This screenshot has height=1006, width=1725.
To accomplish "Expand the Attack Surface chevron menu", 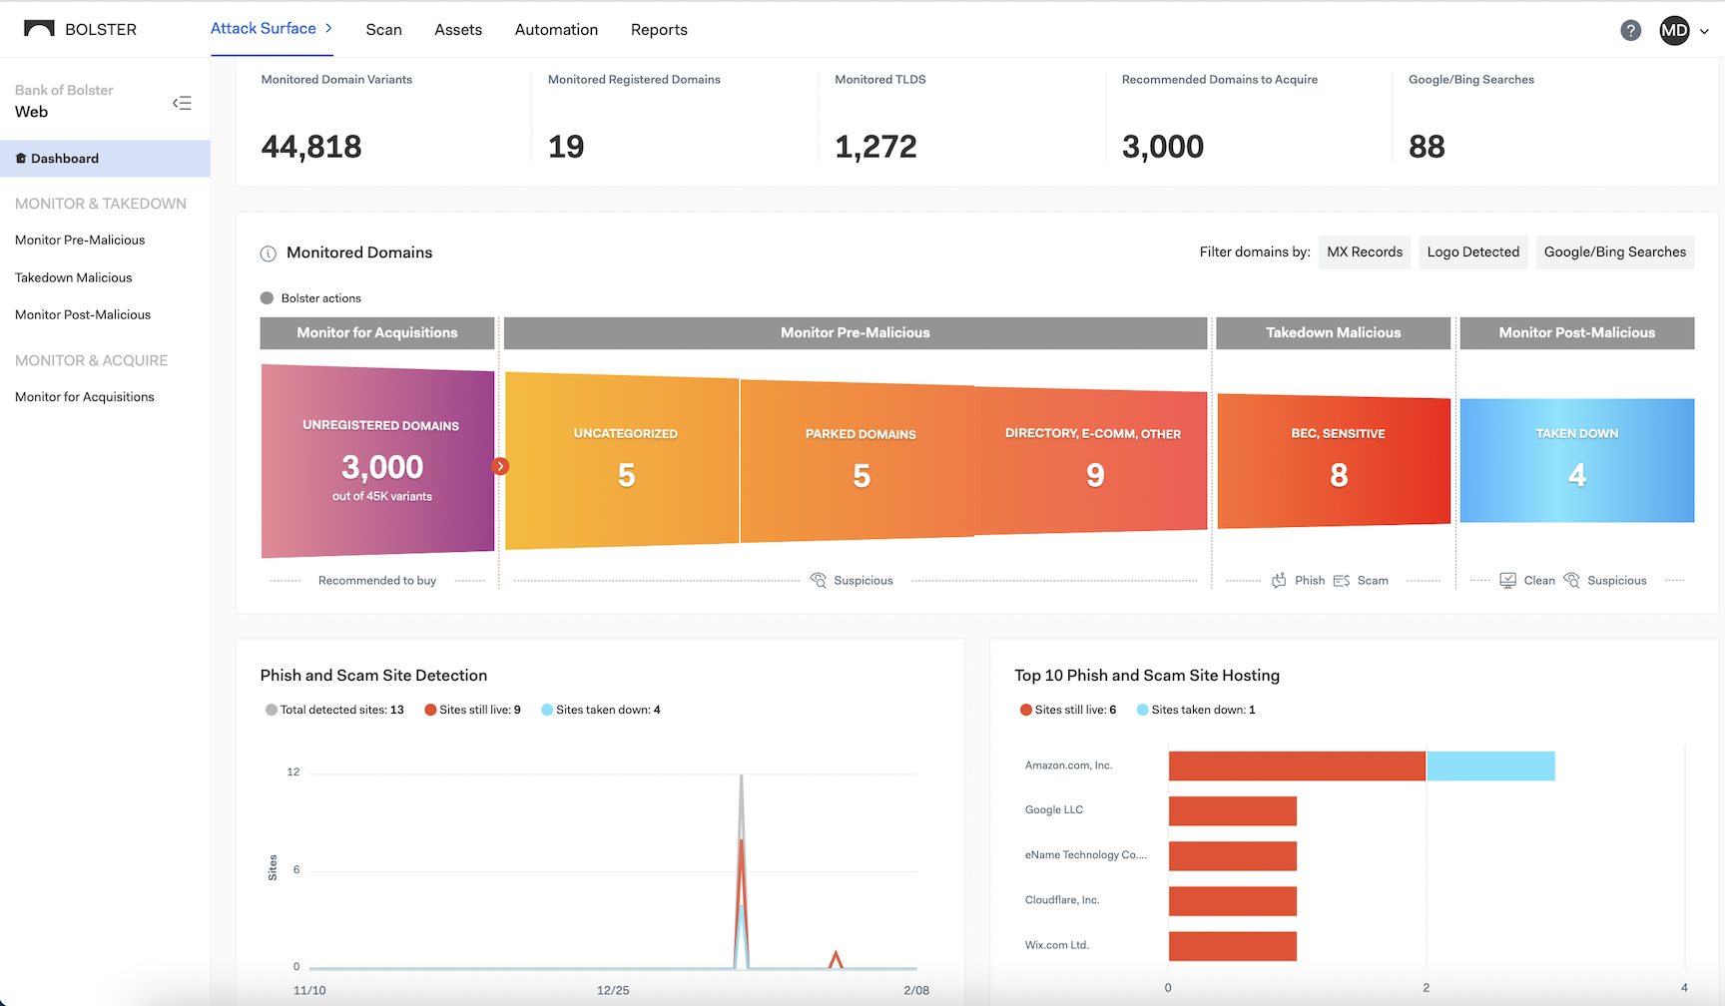I will (x=328, y=29).
